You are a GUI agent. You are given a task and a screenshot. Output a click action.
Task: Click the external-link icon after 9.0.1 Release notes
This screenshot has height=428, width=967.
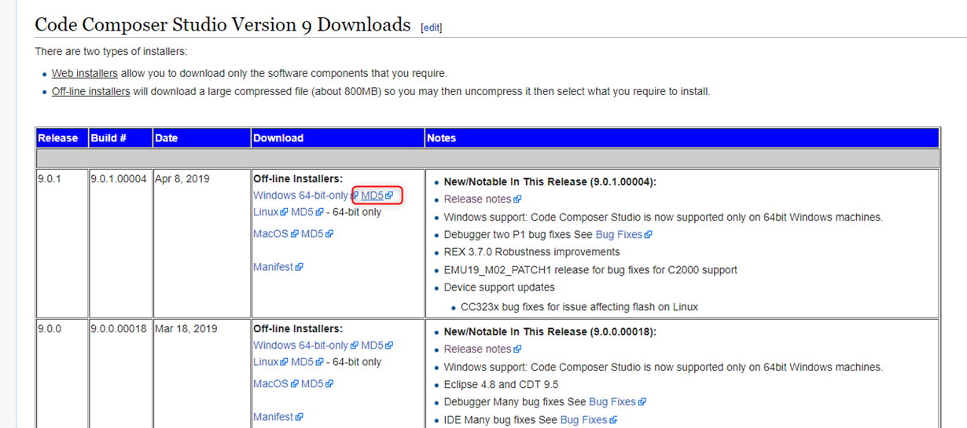517,199
